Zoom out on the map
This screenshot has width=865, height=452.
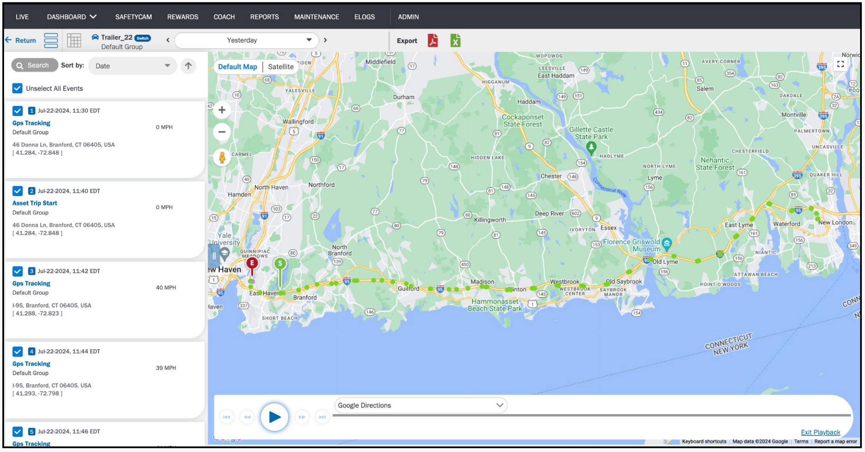click(222, 132)
